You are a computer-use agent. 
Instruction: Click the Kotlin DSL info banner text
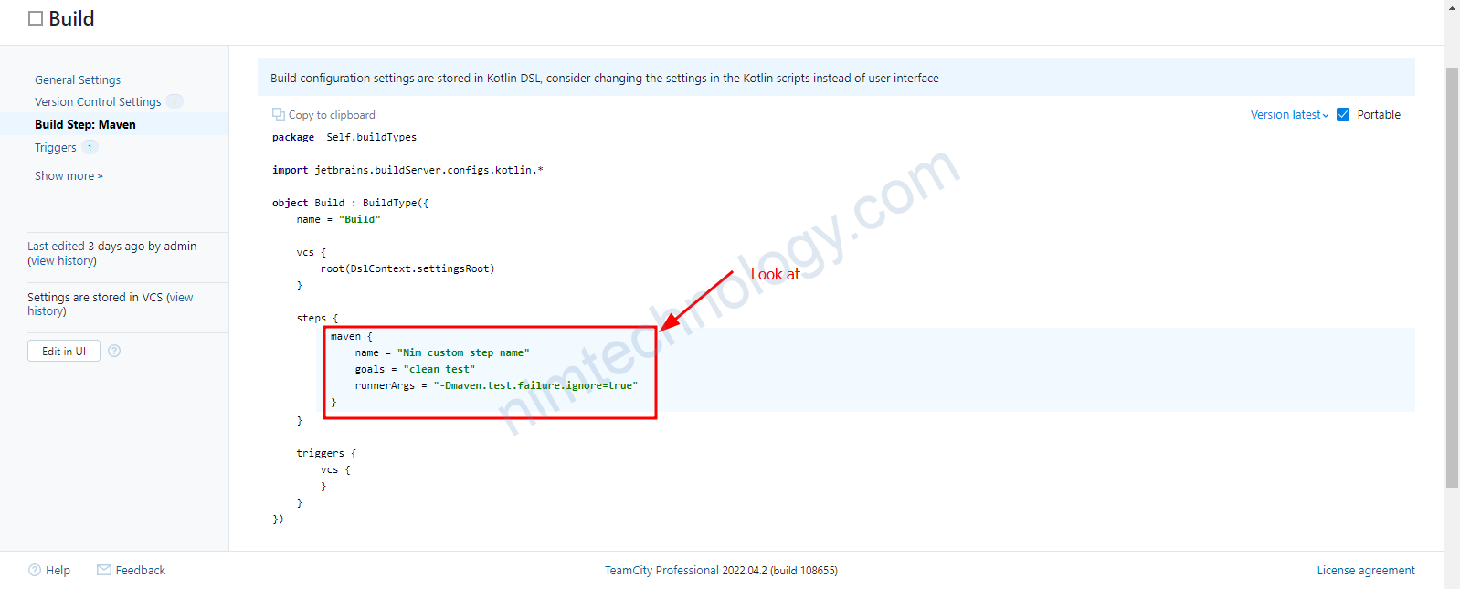coord(605,78)
